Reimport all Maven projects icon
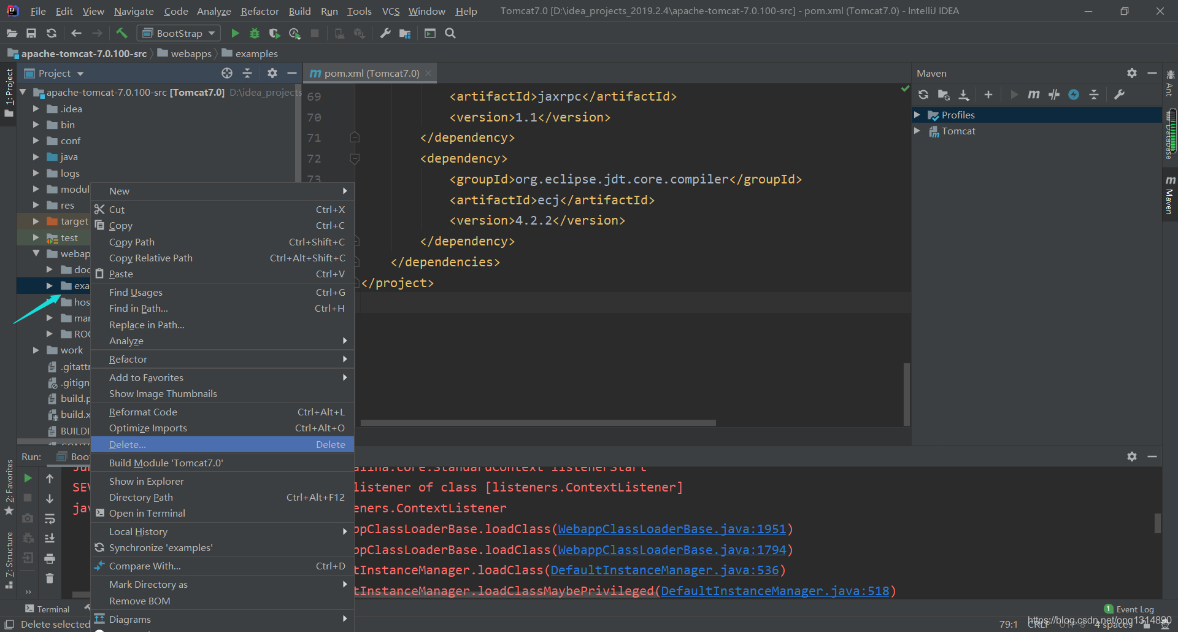 923,94
